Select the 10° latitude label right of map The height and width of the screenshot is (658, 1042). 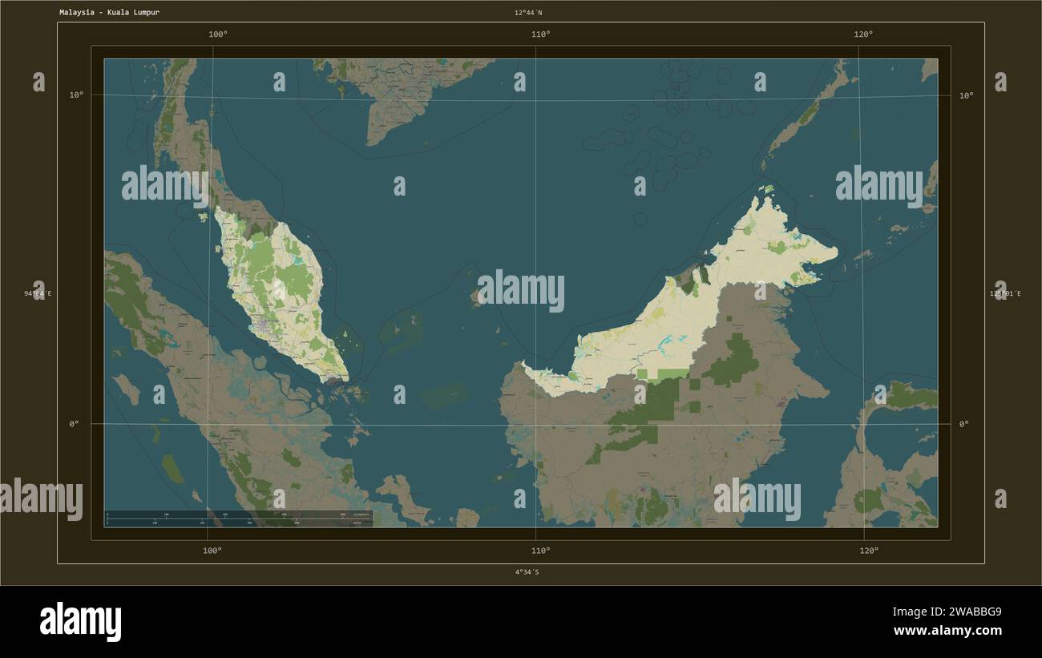coord(966,95)
